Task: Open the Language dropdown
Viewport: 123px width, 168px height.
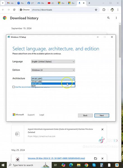Action: click(53, 62)
